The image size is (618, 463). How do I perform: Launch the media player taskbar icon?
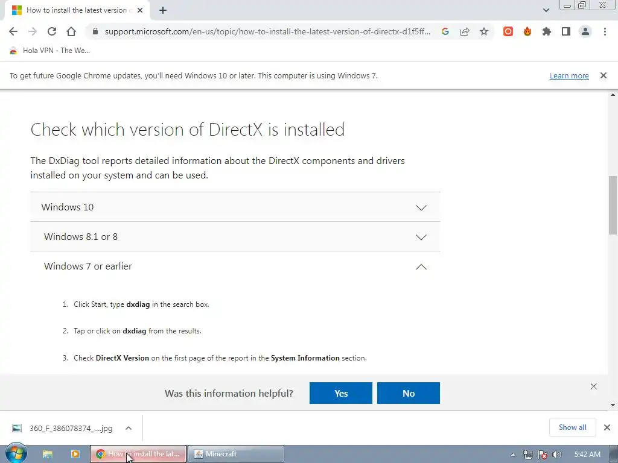75,454
